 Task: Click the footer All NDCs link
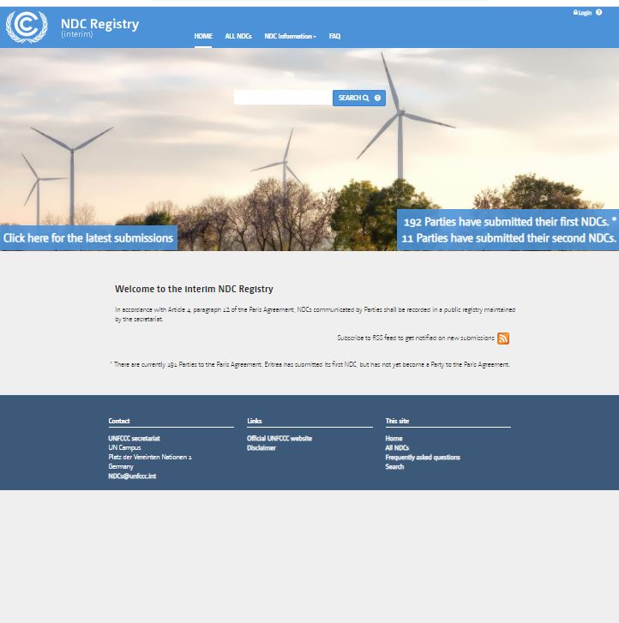397,448
